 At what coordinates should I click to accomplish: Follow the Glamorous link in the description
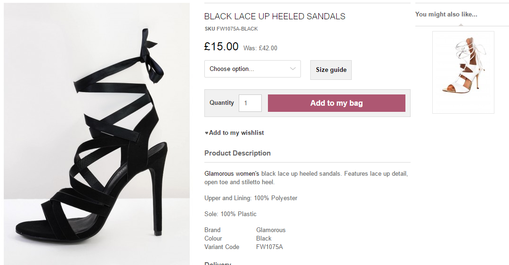pyautogui.click(x=218, y=174)
